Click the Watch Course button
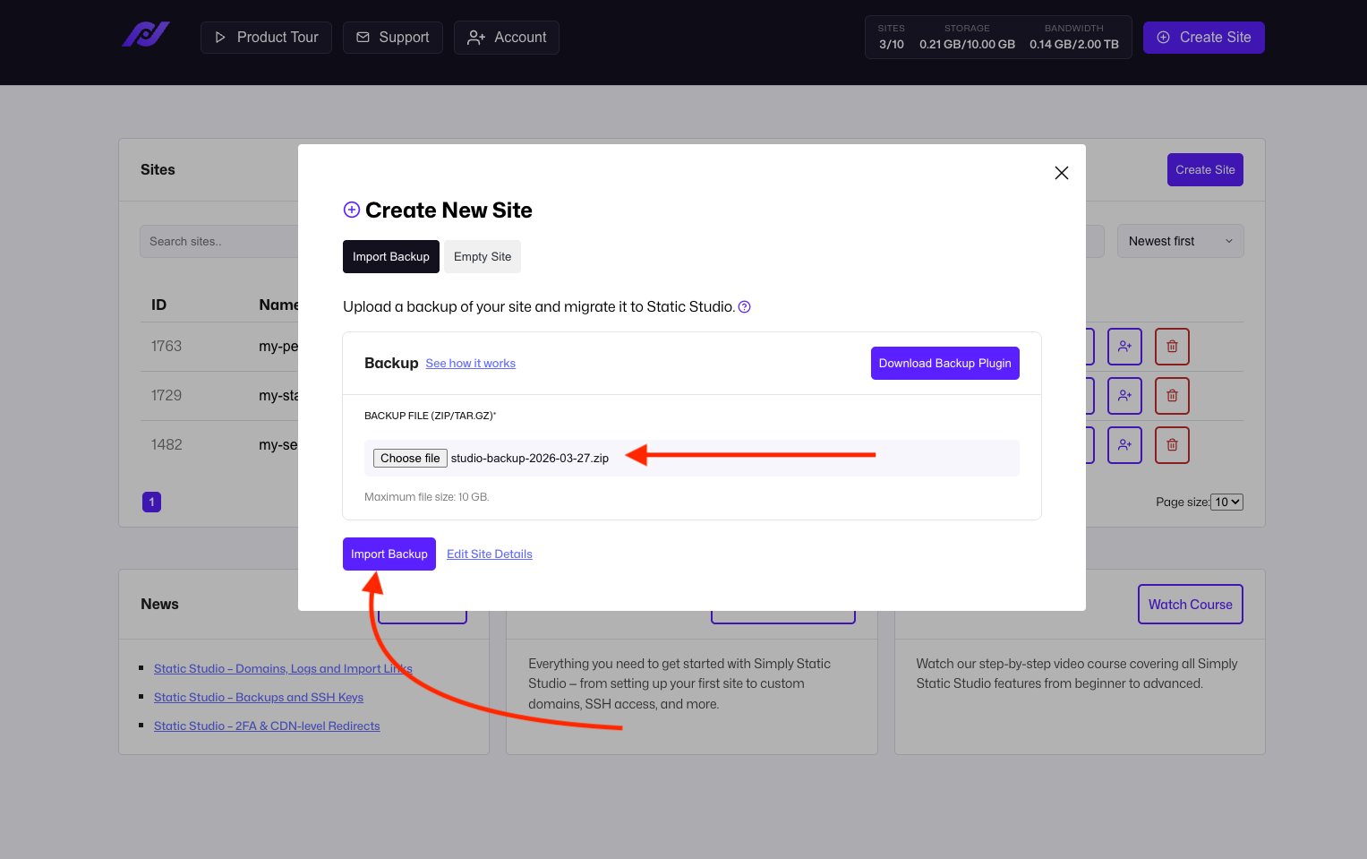The height and width of the screenshot is (859, 1367). pyautogui.click(x=1191, y=605)
